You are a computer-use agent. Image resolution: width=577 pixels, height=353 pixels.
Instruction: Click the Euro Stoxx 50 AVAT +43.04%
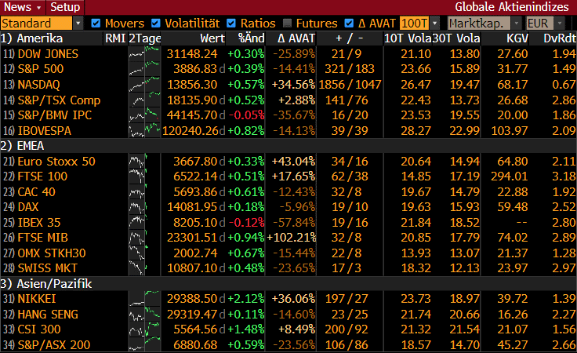(293, 162)
